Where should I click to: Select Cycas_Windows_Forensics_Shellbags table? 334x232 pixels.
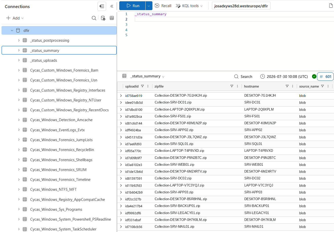coord(61,160)
